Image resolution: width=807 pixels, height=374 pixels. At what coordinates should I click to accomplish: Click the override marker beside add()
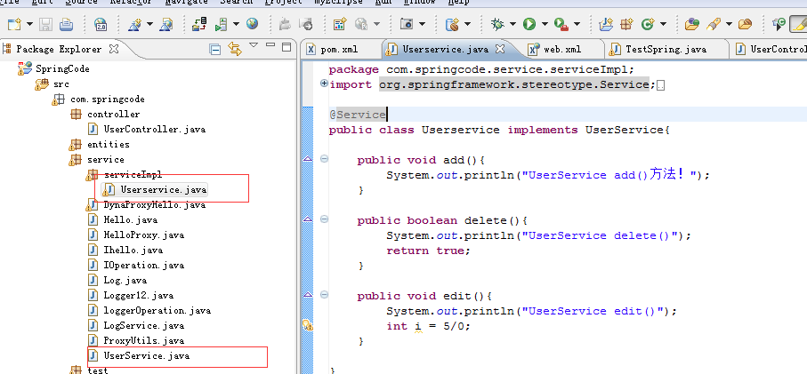click(308, 159)
